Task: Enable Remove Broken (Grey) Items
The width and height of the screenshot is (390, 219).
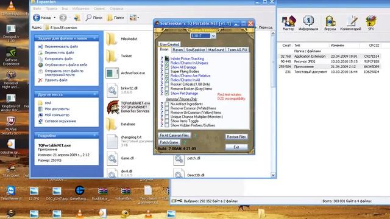Action: click(x=166, y=89)
